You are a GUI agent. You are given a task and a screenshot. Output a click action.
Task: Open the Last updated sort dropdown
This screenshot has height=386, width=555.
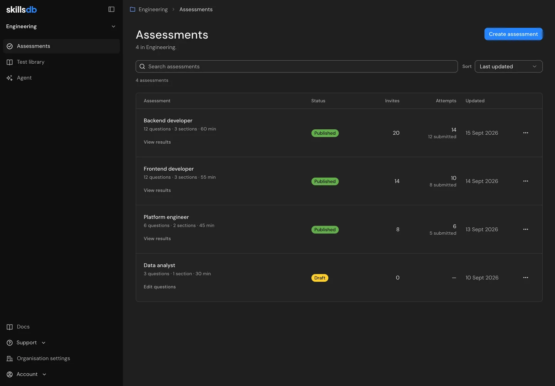coord(508,66)
